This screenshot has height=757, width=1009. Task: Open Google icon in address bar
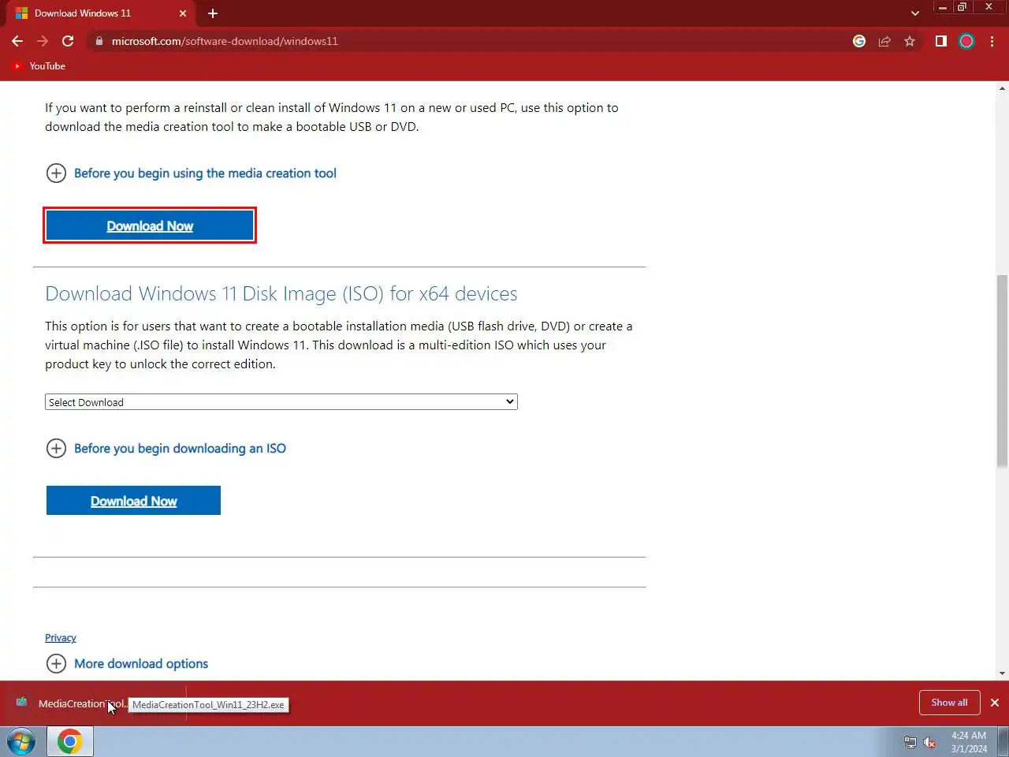click(x=859, y=41)
